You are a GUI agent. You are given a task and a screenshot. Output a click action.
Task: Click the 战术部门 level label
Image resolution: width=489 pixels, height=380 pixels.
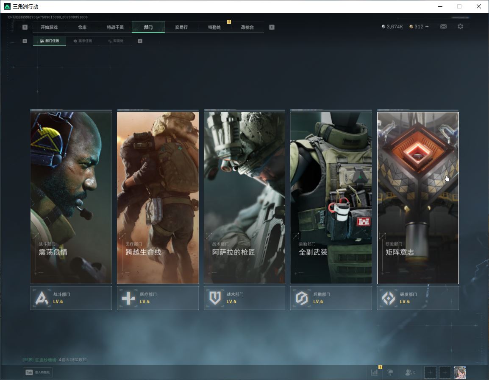pyautogui.click(x=231, y=302)
